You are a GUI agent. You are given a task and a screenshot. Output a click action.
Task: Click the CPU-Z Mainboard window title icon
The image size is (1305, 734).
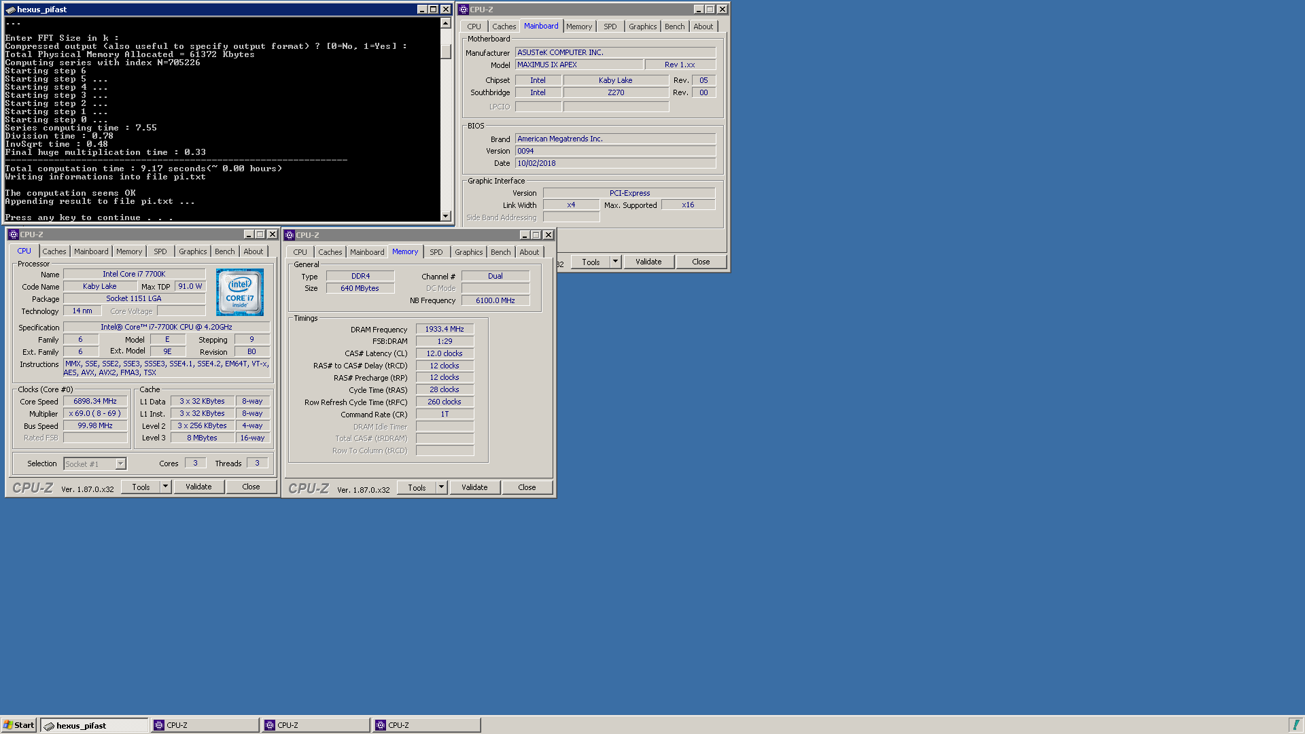pos(464,10)
